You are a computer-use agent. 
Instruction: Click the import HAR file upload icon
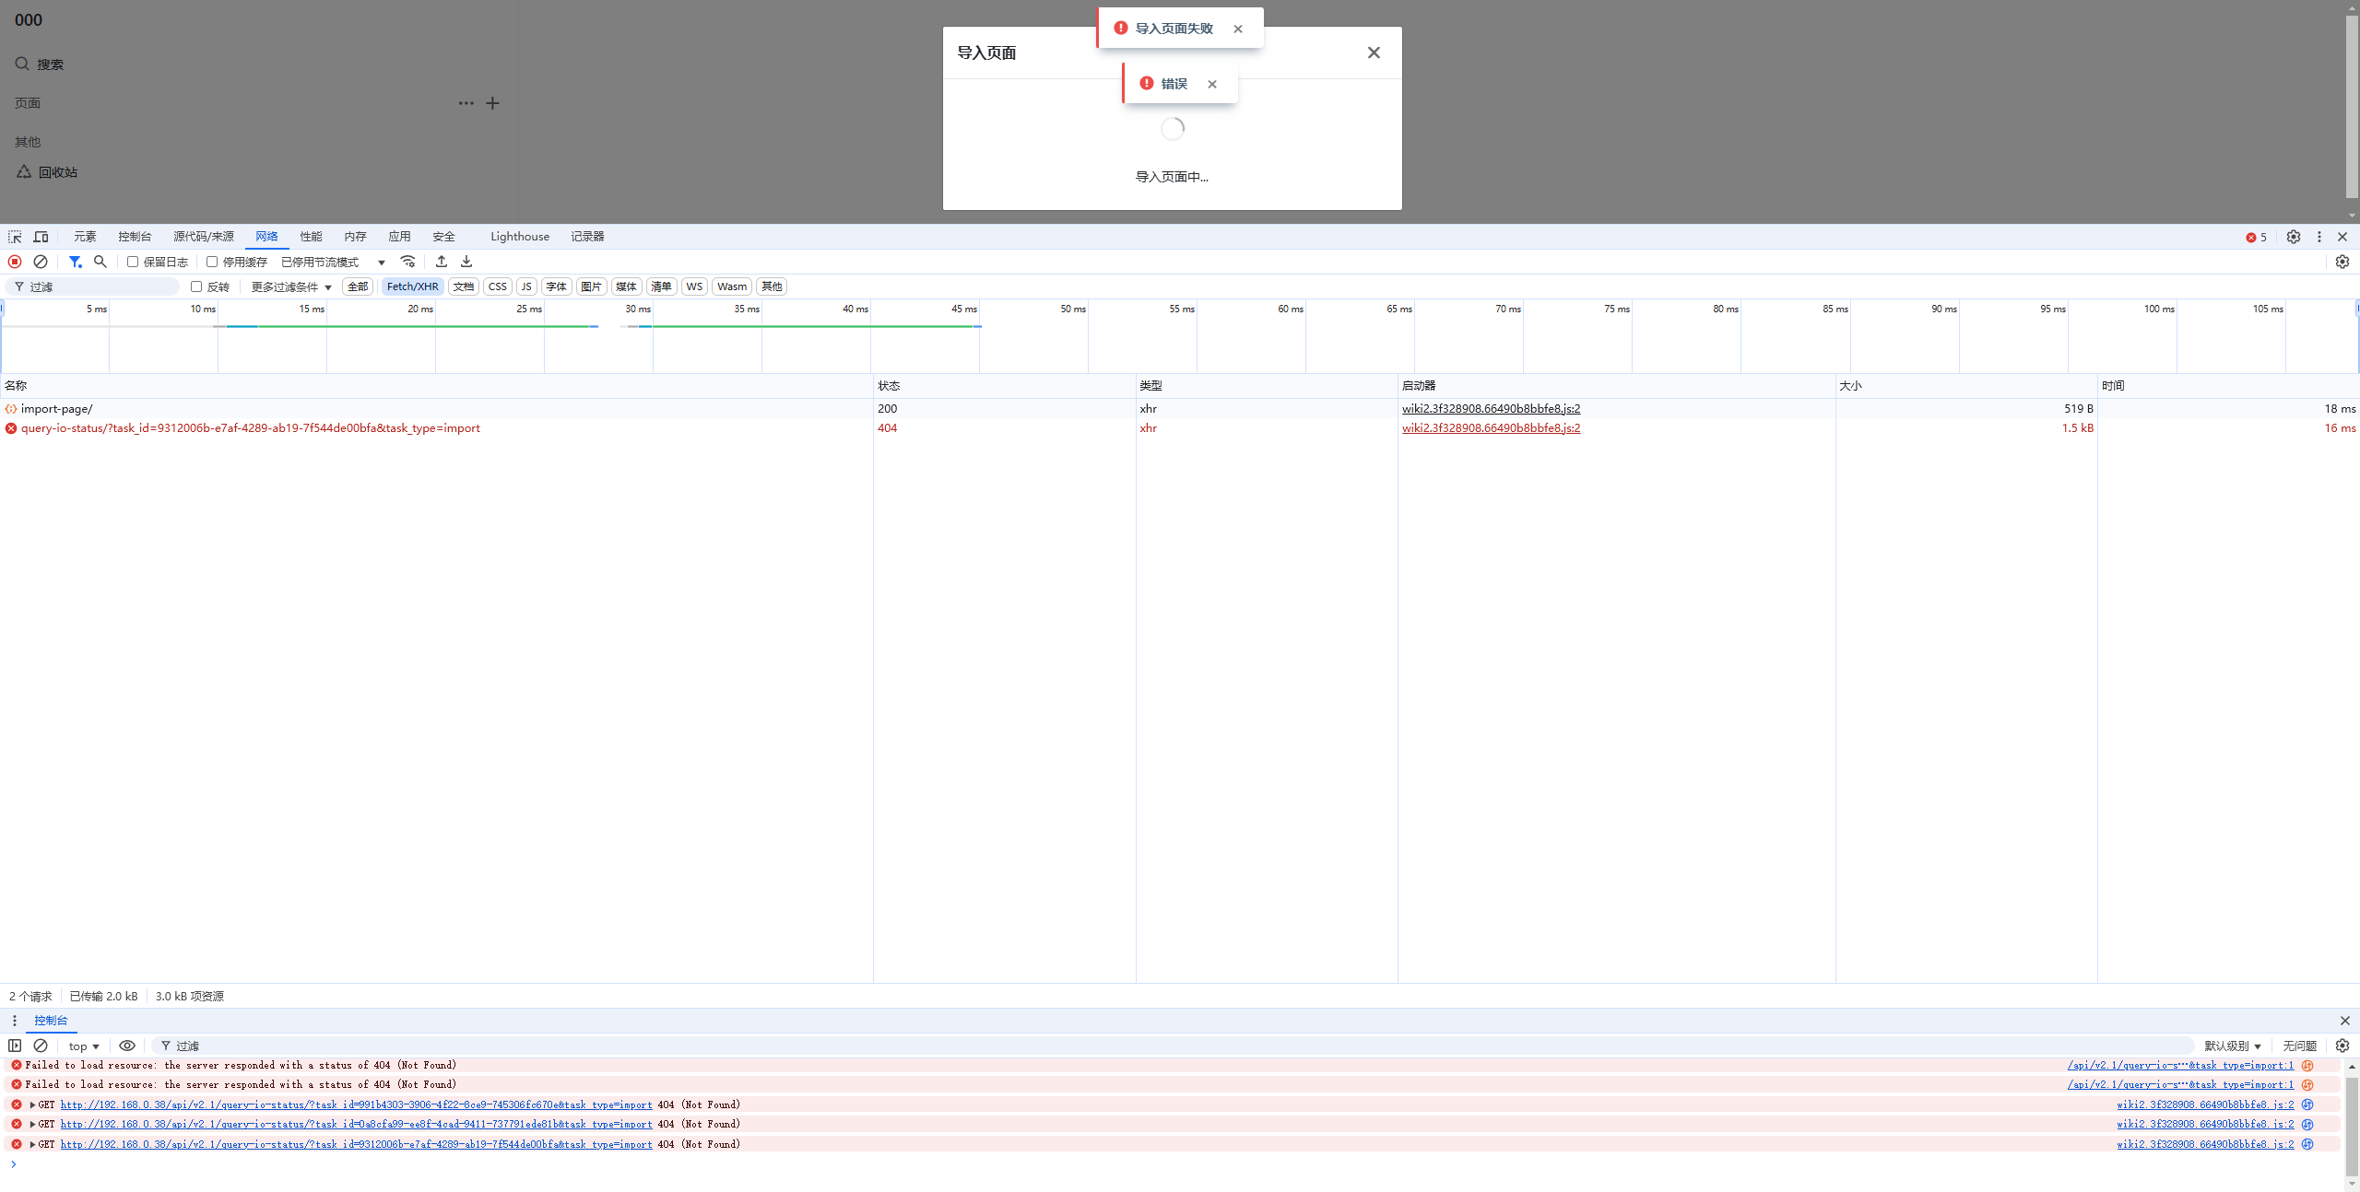(x=442, y=262)
